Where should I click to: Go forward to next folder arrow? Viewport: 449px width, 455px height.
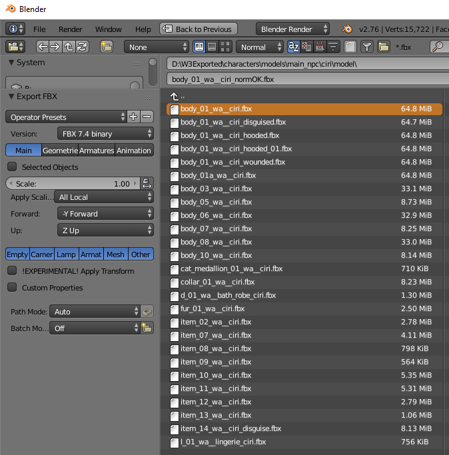click(x=55, y=47)
